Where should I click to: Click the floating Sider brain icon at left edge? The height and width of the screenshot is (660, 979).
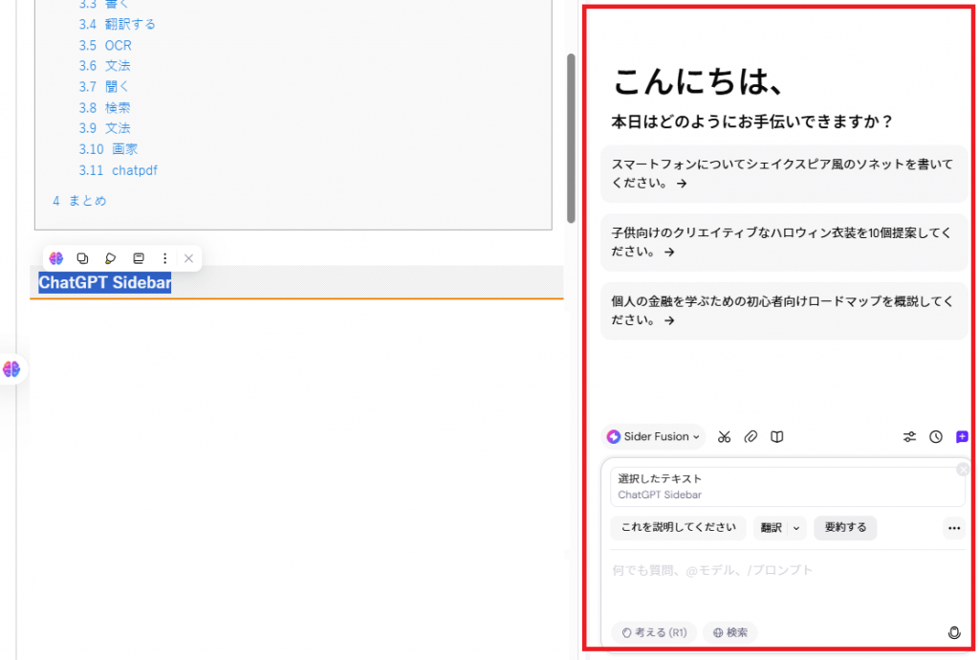tap(11, 369)
